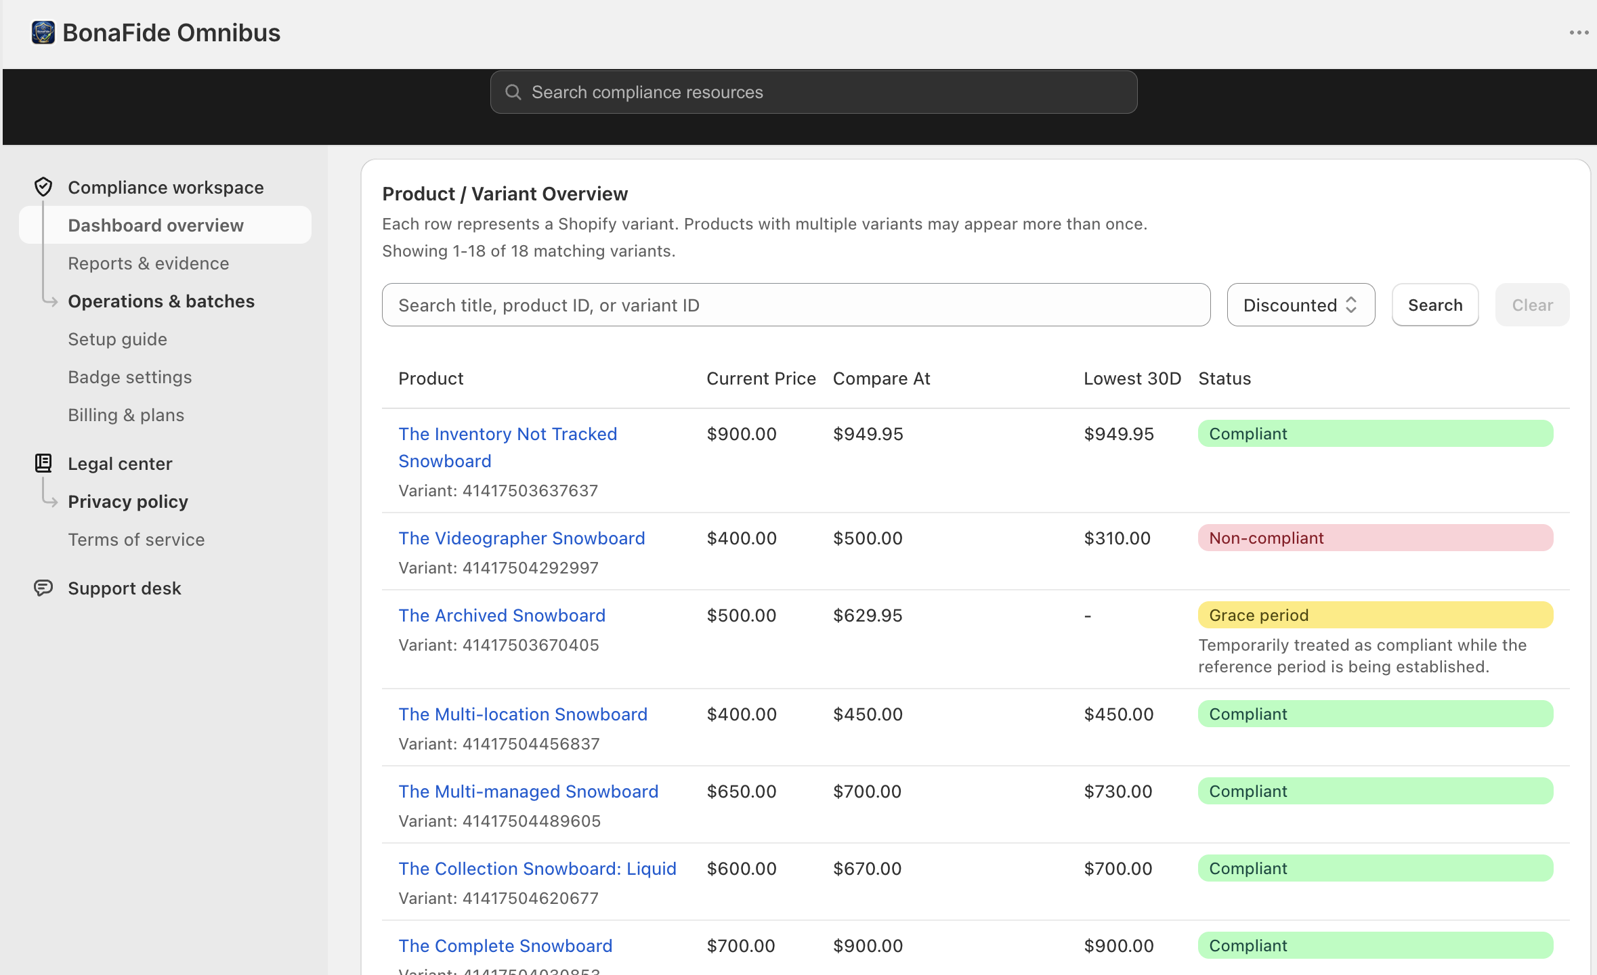Image resolution: width=1597 pixels, height=975 pixels.
Task: Click Compliant badge for Inventory Not Tracked Snowboard
Action: (1375, 433)
